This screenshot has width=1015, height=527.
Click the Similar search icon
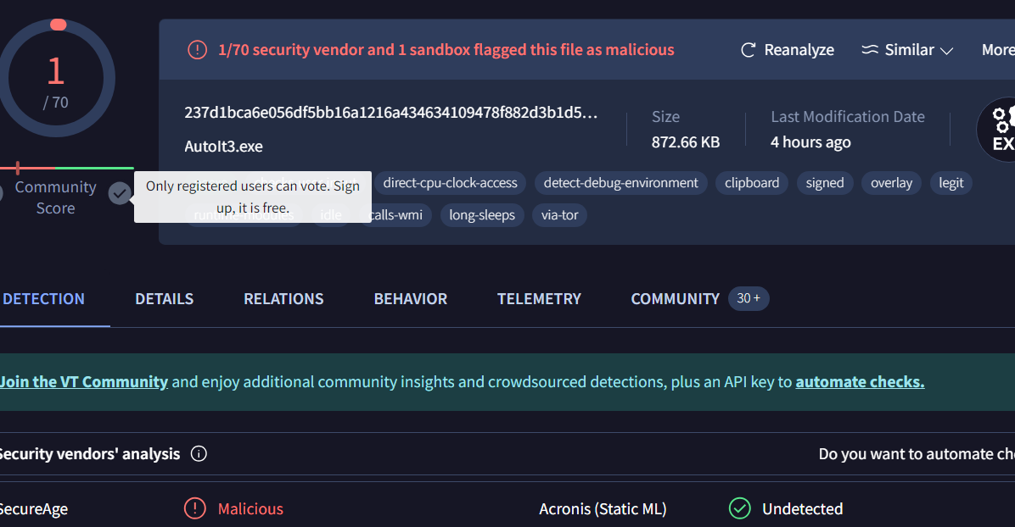[x=869, y=50]
